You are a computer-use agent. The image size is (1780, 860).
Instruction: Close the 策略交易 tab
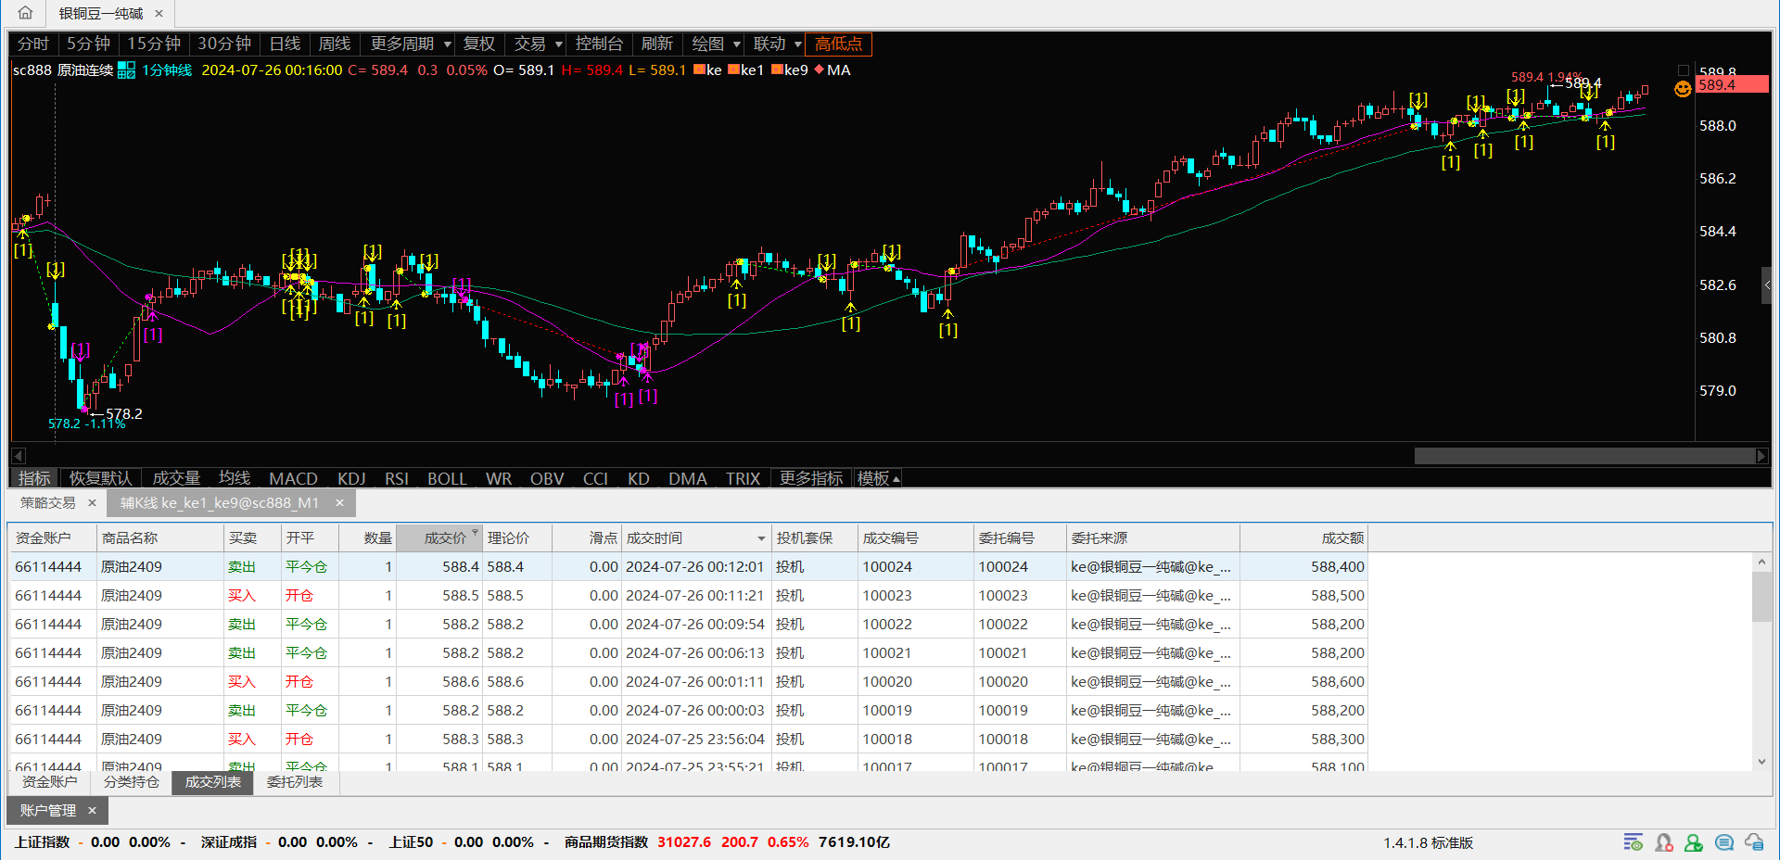[x=92, y=502]
